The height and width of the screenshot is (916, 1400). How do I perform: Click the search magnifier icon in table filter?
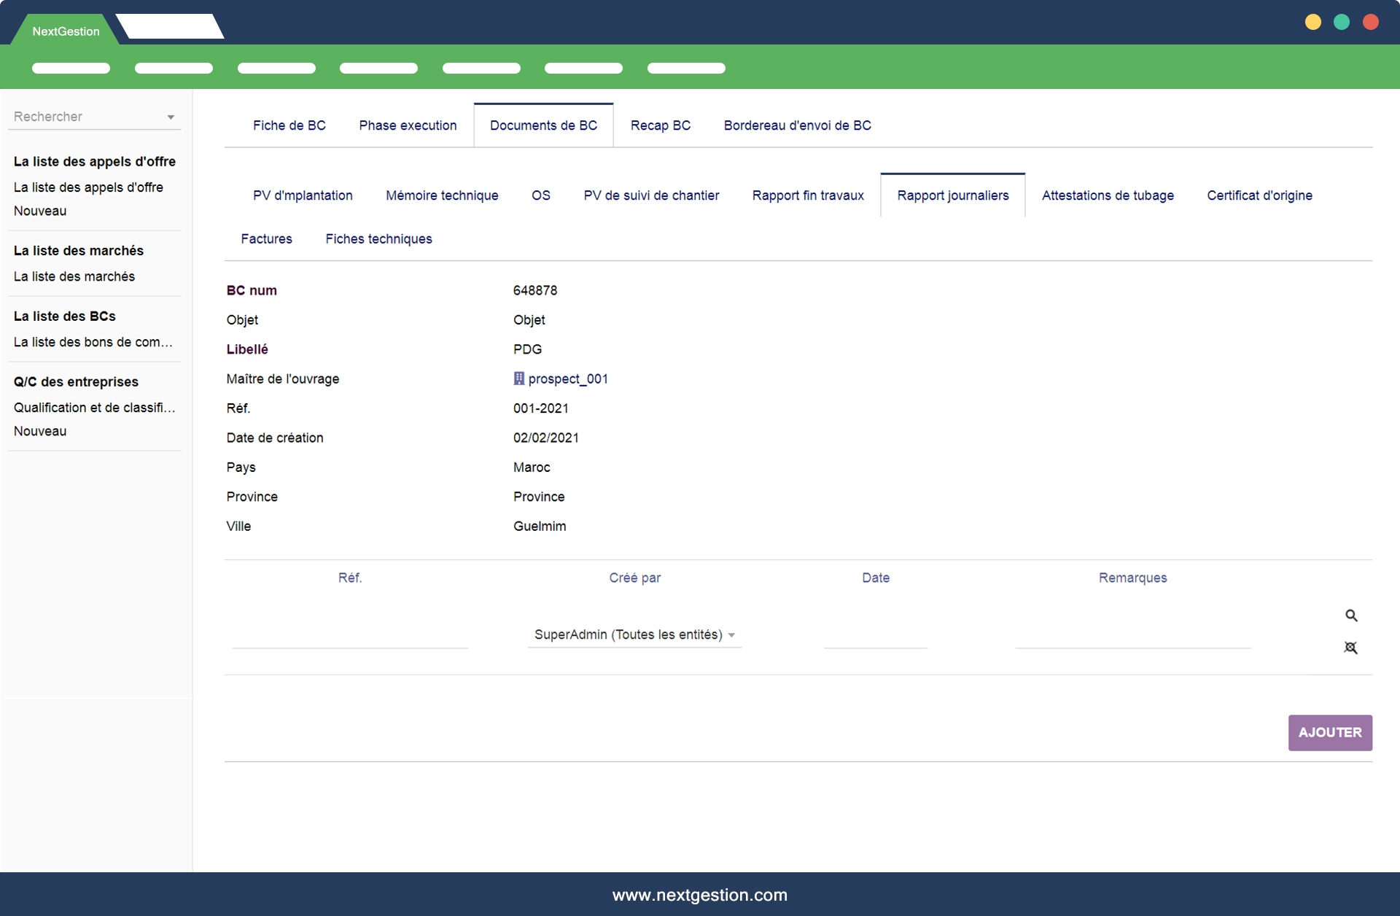click(1351, 616)
